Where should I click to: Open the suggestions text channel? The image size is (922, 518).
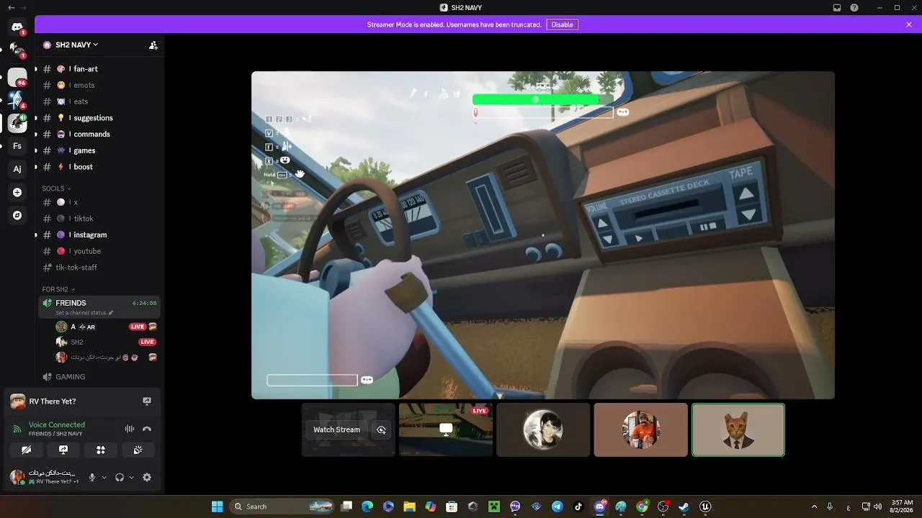100,118
